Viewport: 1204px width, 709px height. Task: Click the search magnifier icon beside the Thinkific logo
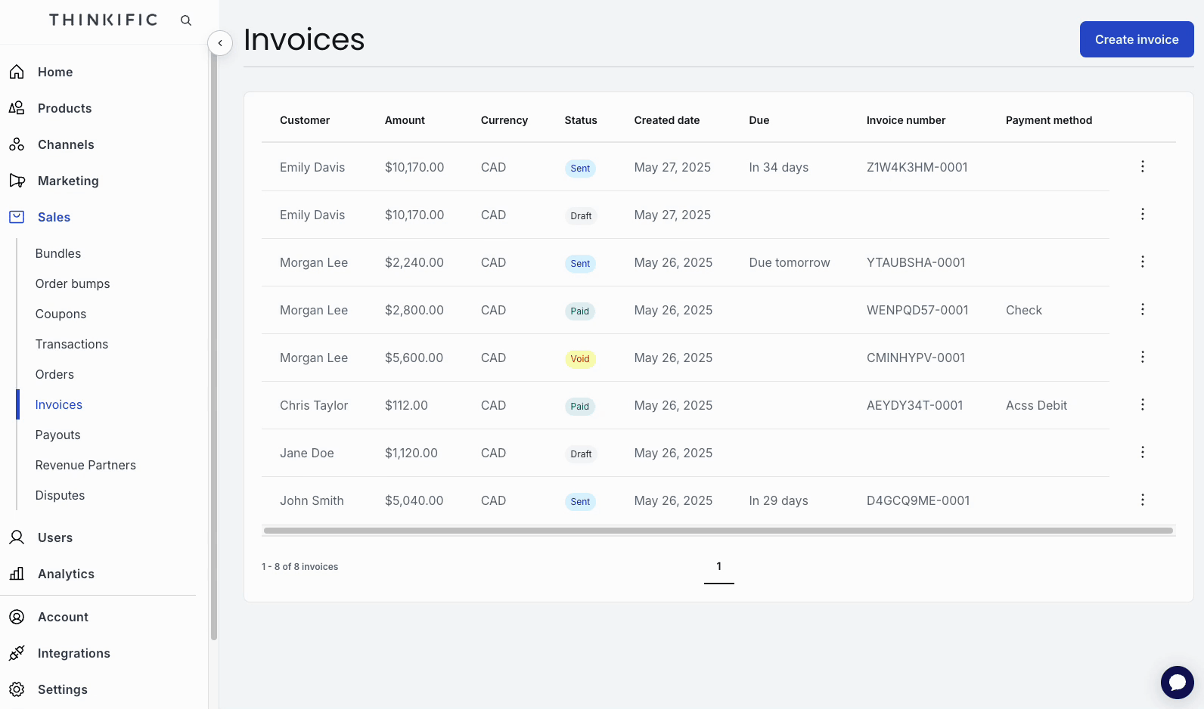pos(186,20)
